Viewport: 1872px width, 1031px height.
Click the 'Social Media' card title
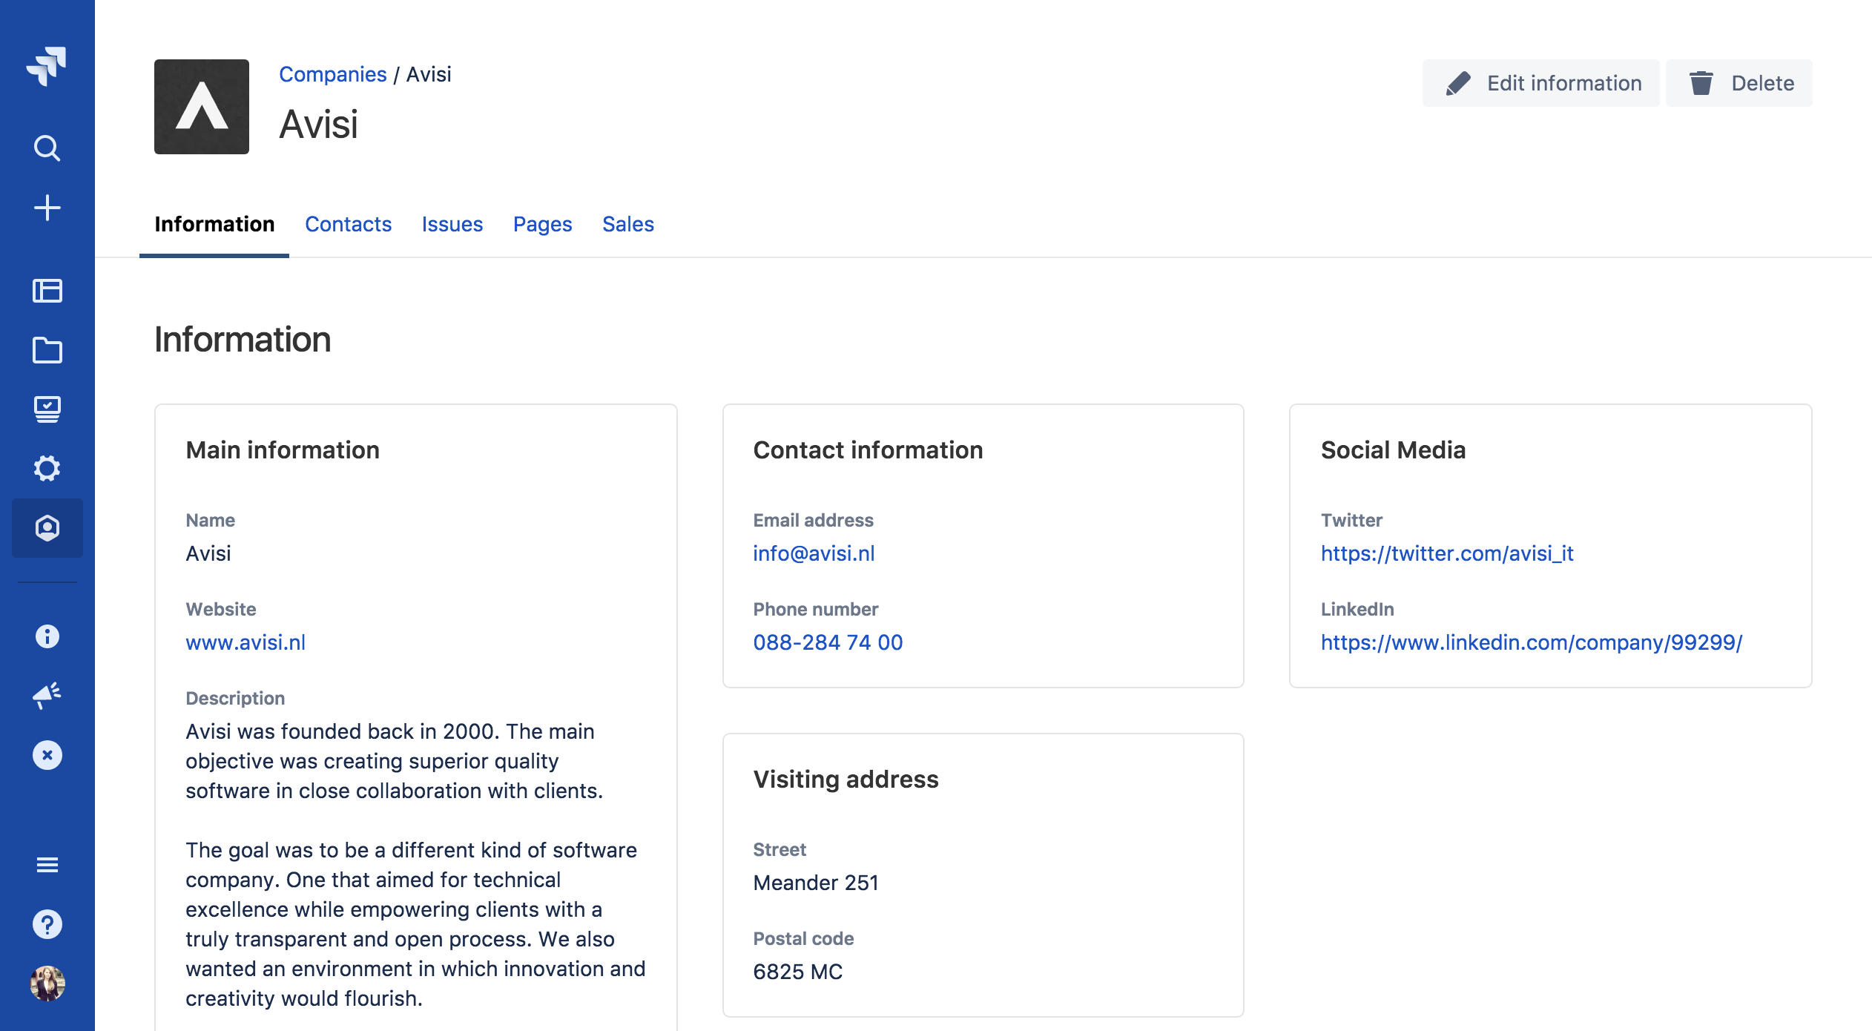(x=1393, y=450)
